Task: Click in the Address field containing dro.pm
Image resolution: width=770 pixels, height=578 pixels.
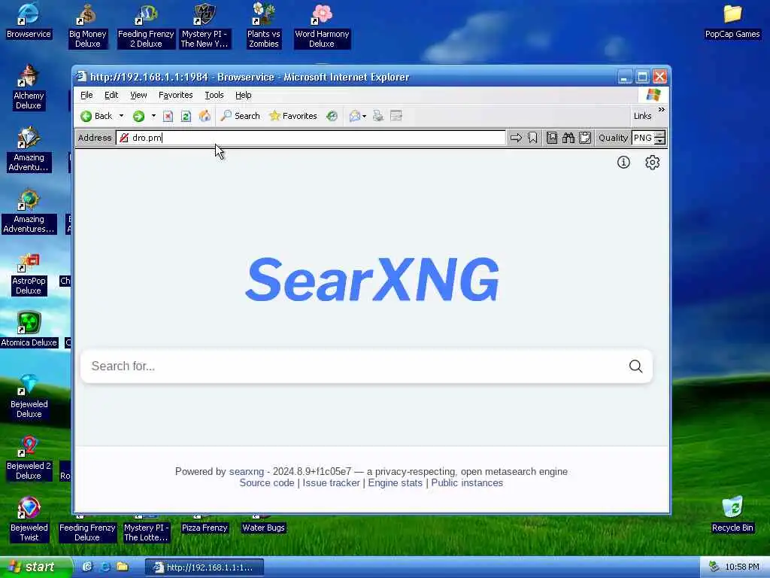Action: [x=311, y=138]
